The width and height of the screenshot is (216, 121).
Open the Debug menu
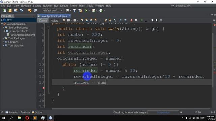tap(64, 6)
